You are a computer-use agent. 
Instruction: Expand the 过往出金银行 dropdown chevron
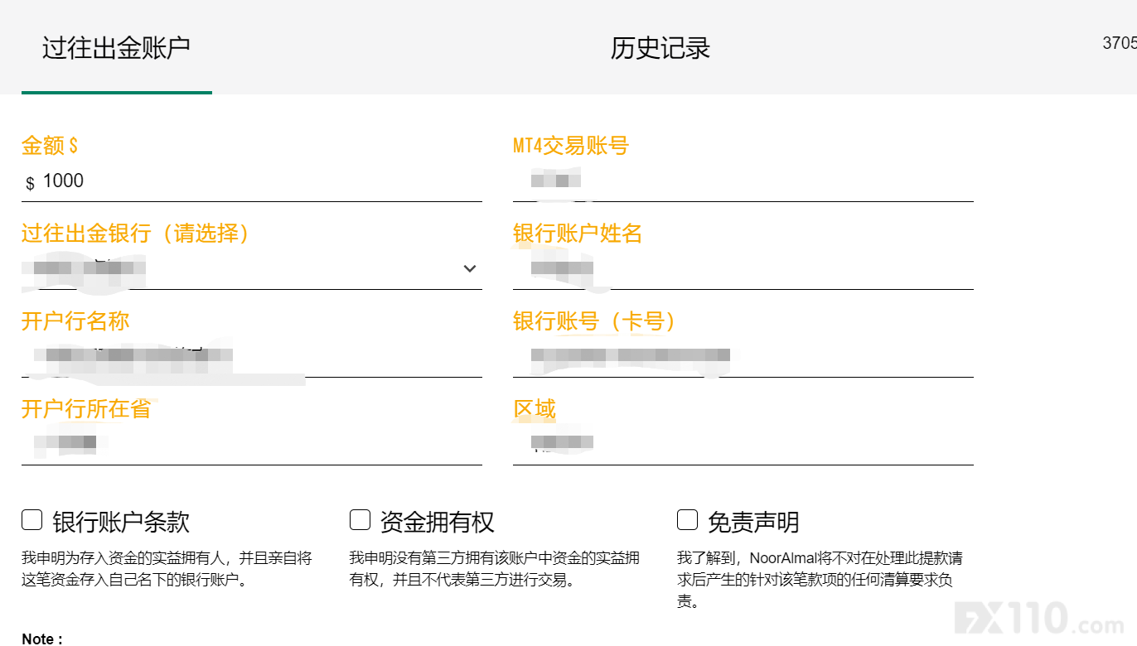(470, 268)
